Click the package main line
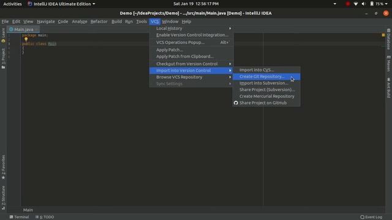392x220 pixels. pyautogui.click(x=35, y=35)
